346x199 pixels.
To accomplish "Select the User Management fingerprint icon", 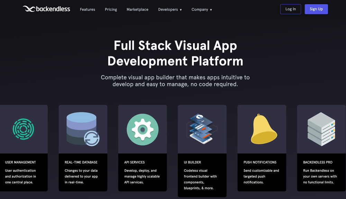I will (x=23, y=129).
